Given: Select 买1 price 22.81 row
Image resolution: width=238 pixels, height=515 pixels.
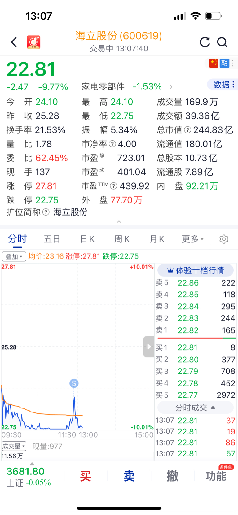Looking at the screenshot, I should (196, 347).
